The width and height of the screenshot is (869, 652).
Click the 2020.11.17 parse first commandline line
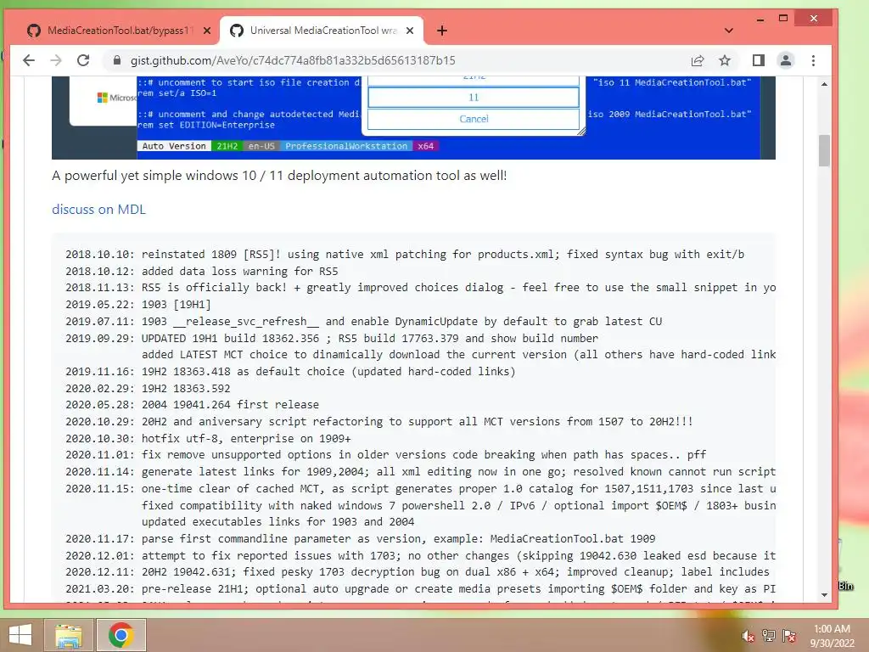tap(360, 538)
